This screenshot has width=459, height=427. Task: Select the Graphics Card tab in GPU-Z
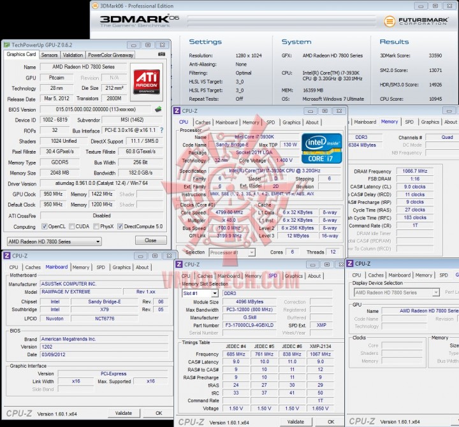[x=21, y=54]
